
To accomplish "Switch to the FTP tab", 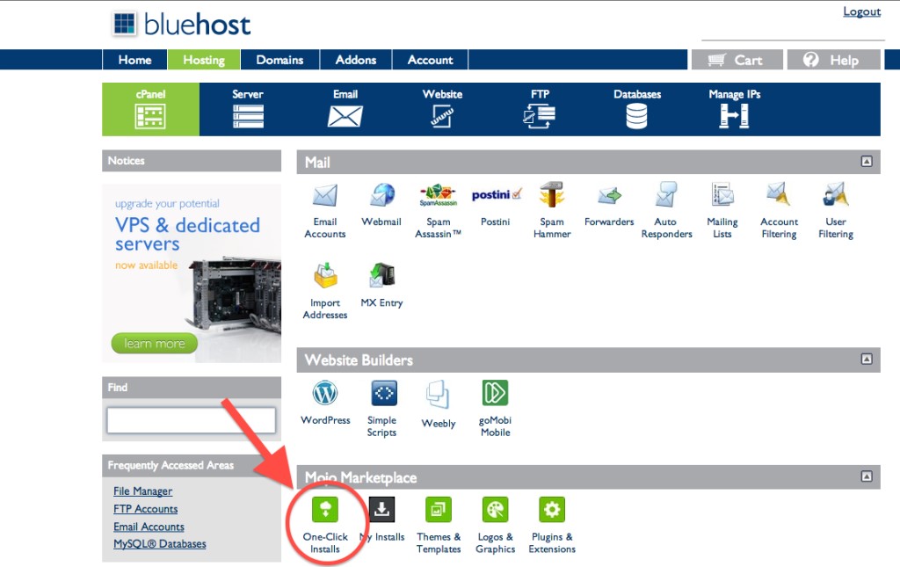I will tap(540, 109).
